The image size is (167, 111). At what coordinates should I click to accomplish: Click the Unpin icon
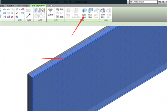pos(12,9)
